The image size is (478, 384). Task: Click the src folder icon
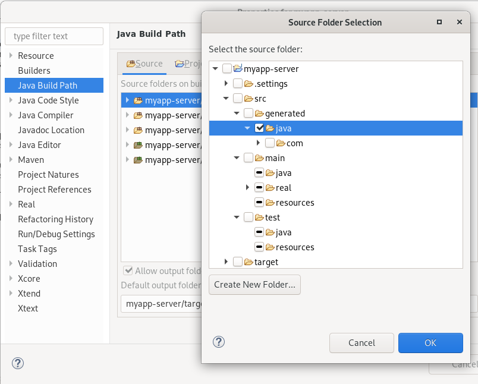(x=249, y=98)
